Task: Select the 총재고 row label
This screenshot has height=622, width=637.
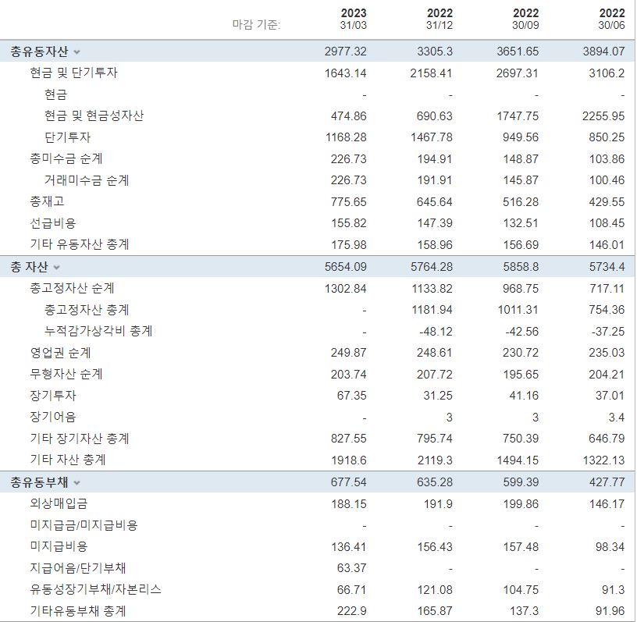Action: tap(47, 201)
